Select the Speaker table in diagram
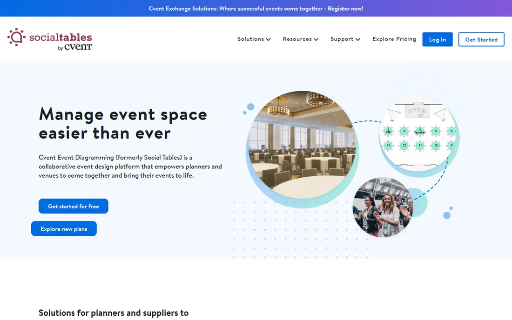 [420, 131]
